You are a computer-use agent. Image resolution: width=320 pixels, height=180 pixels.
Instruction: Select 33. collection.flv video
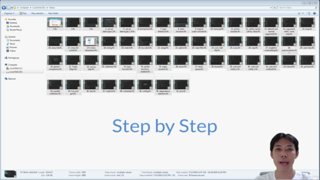pyautogui.click(x=109, y=61)
